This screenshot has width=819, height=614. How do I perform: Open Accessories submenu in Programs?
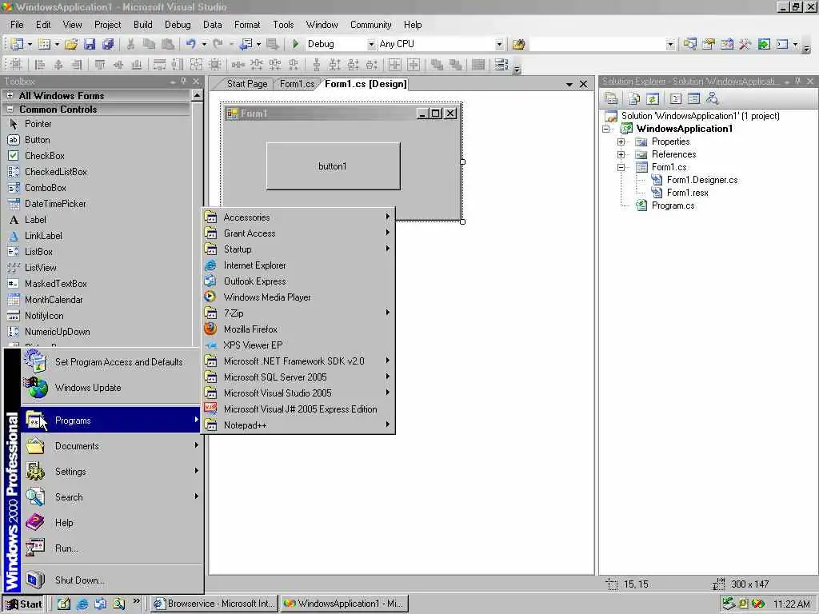(298, 217)
